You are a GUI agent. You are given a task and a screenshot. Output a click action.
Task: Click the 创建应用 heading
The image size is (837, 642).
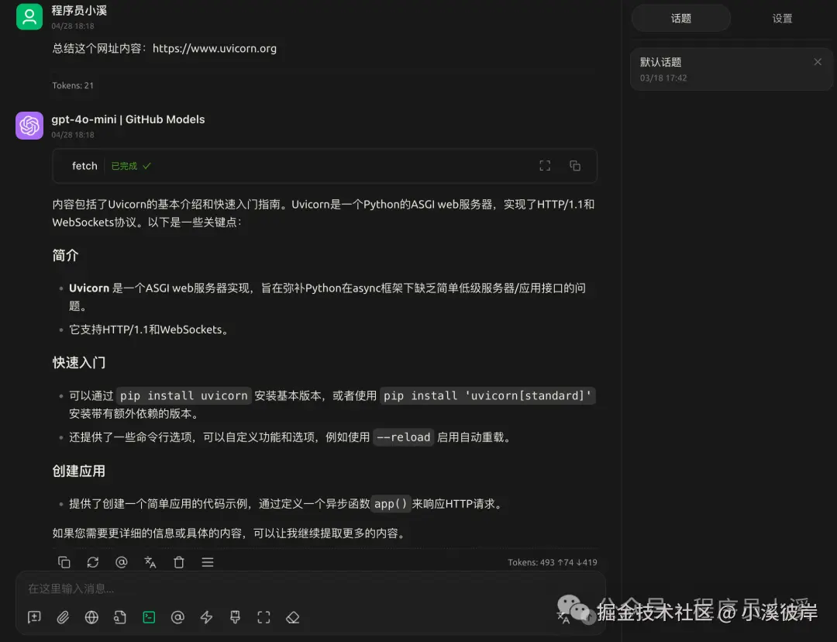(x=79, y=471)
